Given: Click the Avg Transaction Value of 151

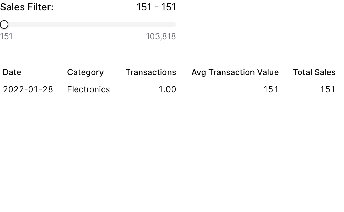Looking at the screenshot, I should click(x=271, y=89).
